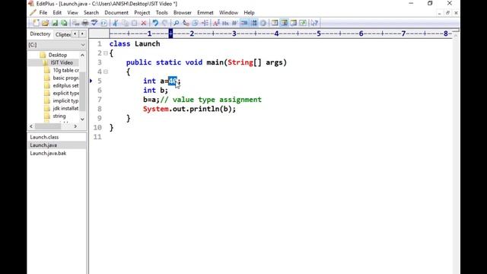Click the Find magnifier icon
487x274 pixels.
click(176, 23)
